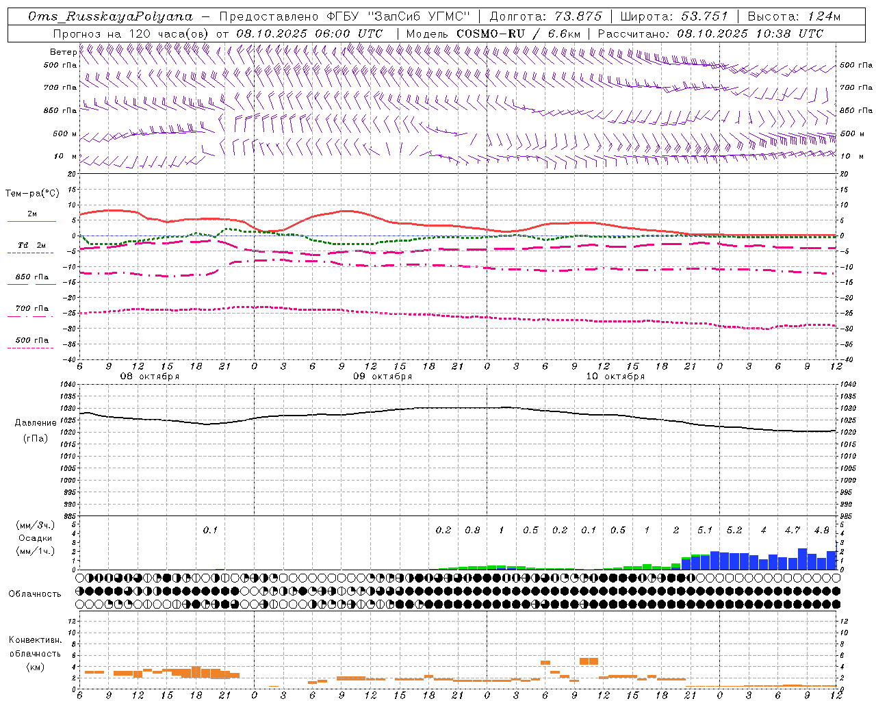Click the "(мм/3ч.)" unit label
This screenshot has width=876, height=701.
click(x=36, y=525)
